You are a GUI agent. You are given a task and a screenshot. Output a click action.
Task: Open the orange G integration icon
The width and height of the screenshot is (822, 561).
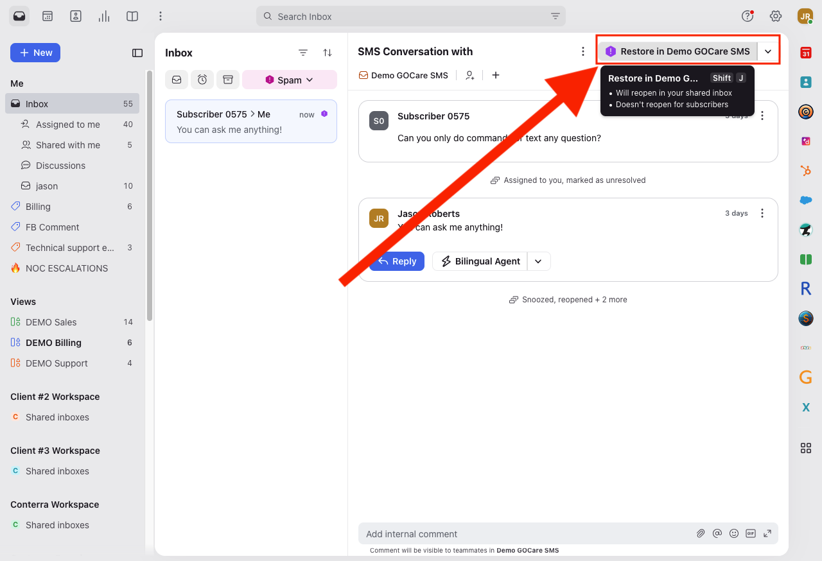(x=805, y=377)
